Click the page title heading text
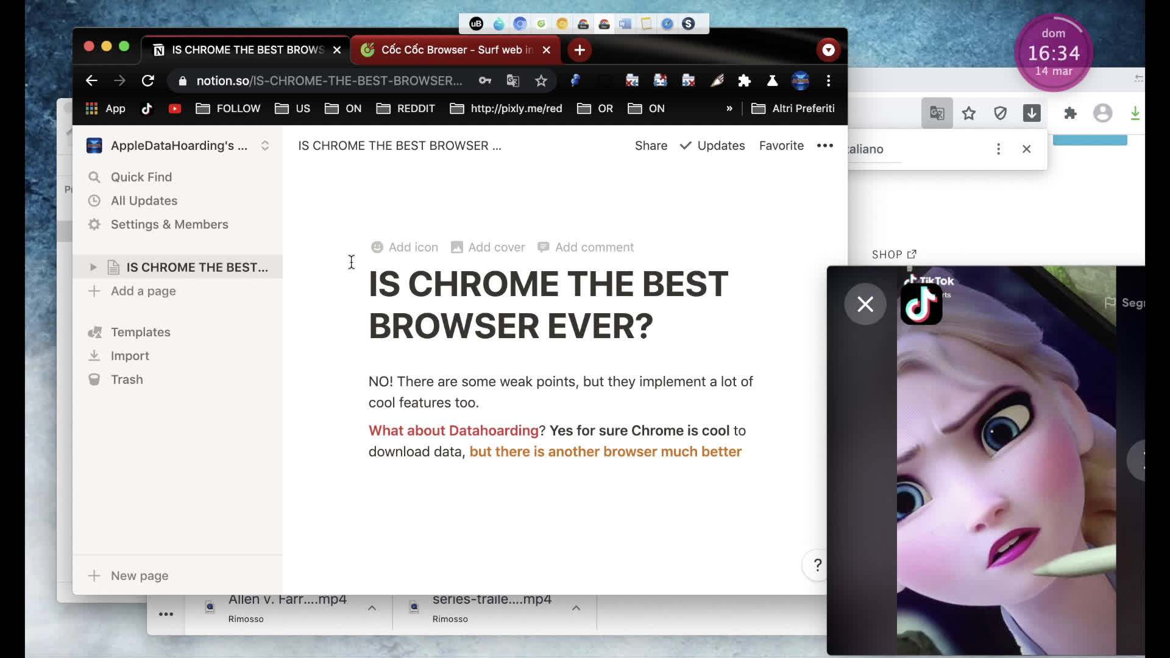Viewport: 1170px width, 658px height. coord(548,305)
